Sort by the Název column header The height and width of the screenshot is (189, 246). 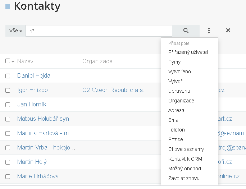[25, 61]
